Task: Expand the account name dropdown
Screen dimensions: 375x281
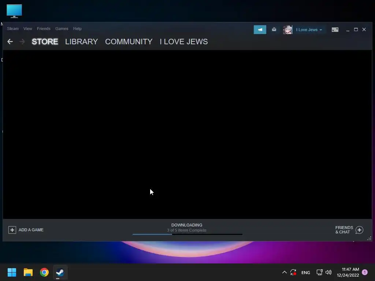Action: click(309, 30)
